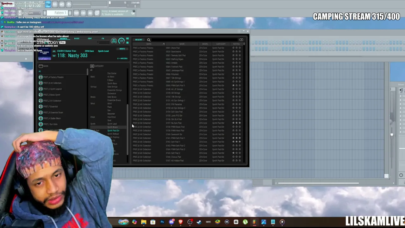
Task: Choose the Solo Brass category
Action: 112,97
